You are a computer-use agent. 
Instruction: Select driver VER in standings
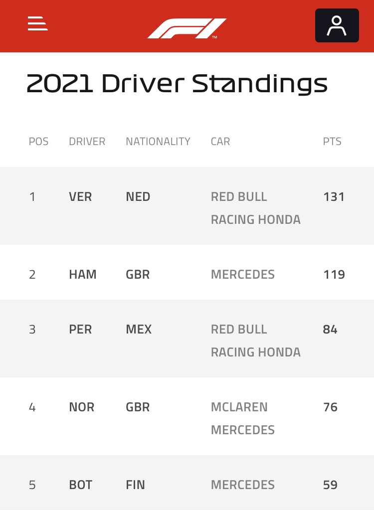(80, 197)
